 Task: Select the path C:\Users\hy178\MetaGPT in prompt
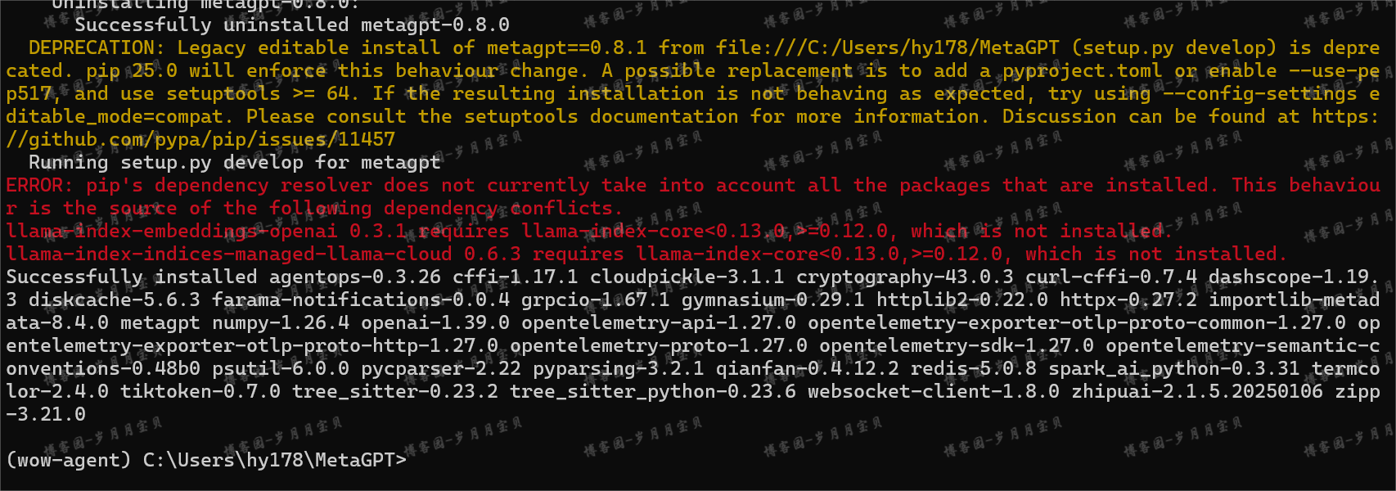pos(269,460)
